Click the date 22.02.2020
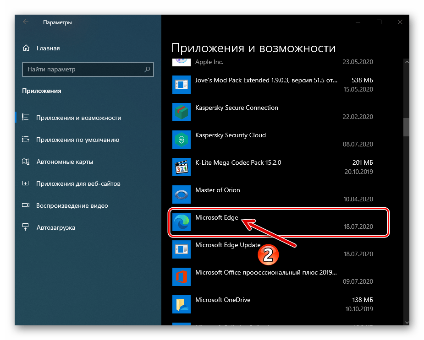 click(358, 117)
